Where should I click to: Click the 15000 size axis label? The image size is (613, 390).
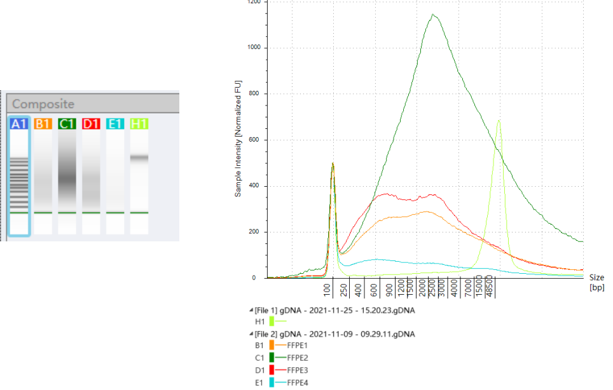pyautogui.click(x=479, y=286)
